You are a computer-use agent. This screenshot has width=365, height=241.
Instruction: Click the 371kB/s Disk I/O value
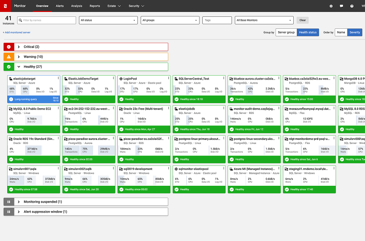coord(31,149)
